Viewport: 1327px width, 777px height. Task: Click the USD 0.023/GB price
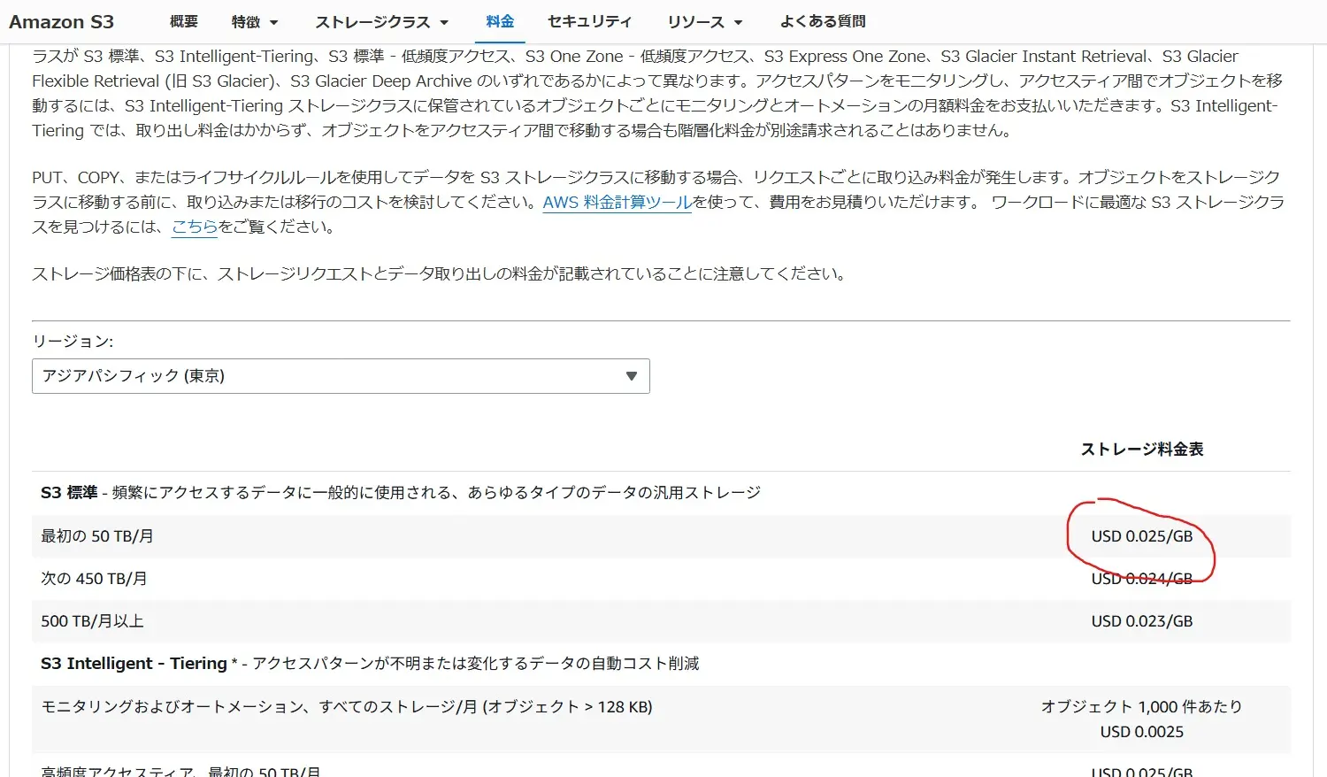(x=1142, y=621)
